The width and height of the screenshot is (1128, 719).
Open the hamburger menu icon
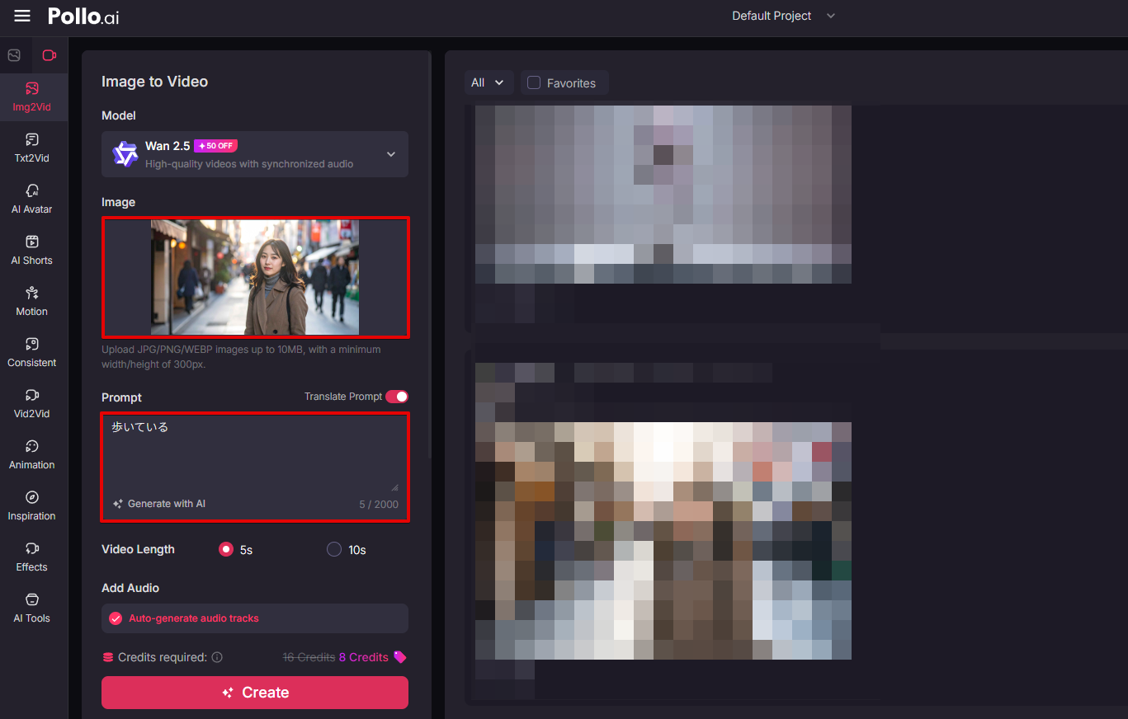(22, 16)
